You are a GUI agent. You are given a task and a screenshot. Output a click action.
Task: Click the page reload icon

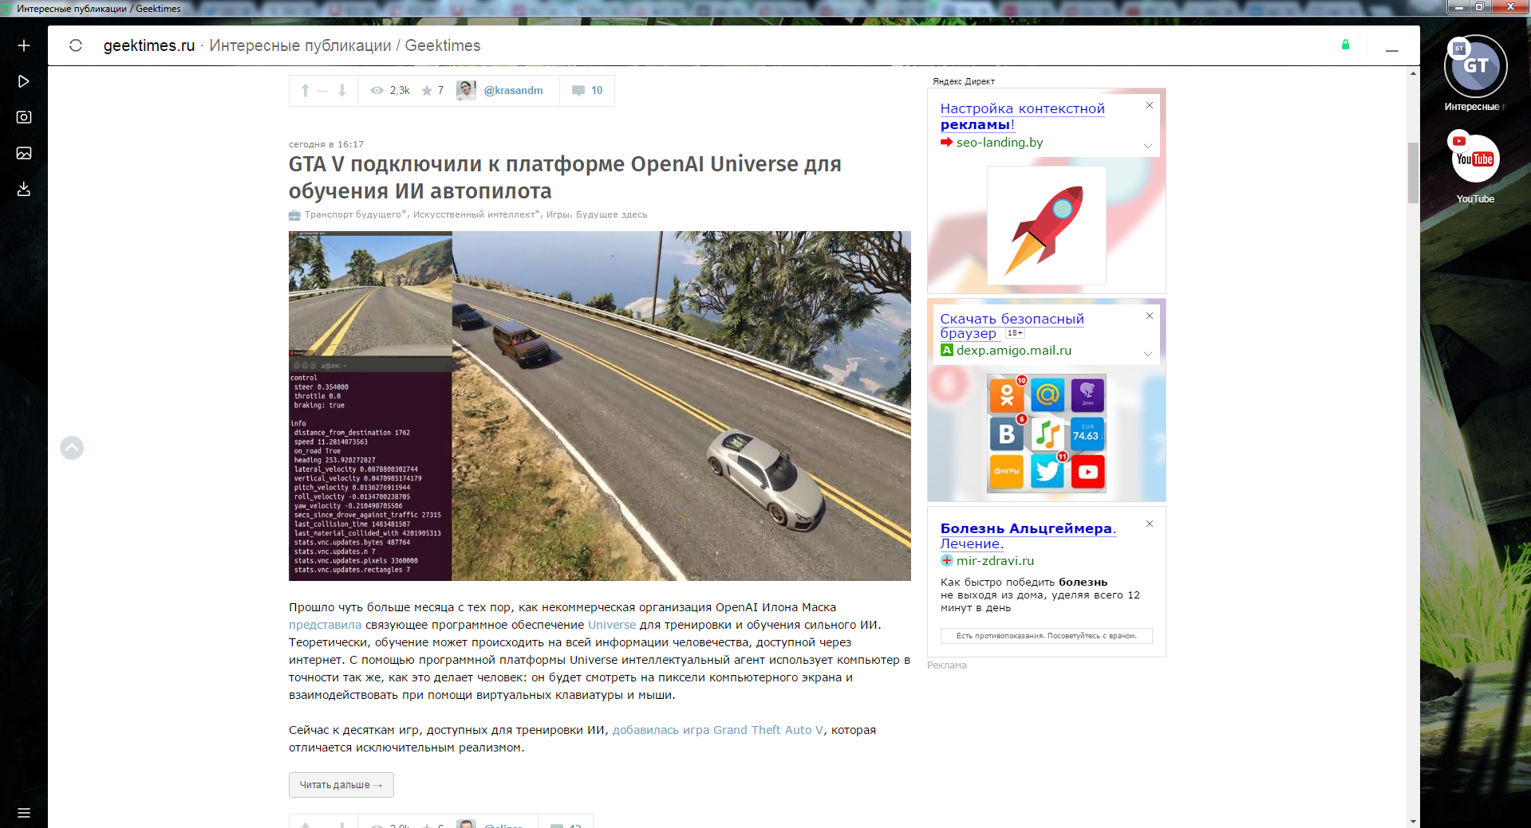tap(75, 45)
